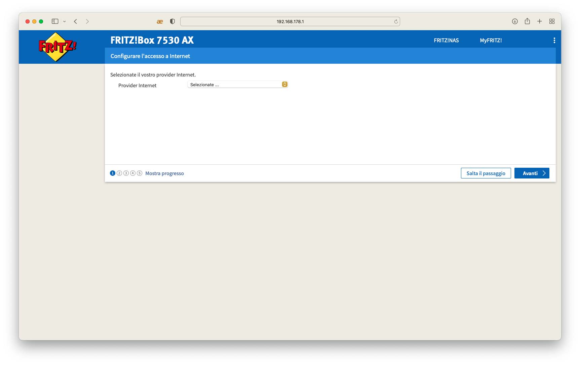Open the Provider Internet dropdown
Screen dimensions: 580x365
pos(238,85)
